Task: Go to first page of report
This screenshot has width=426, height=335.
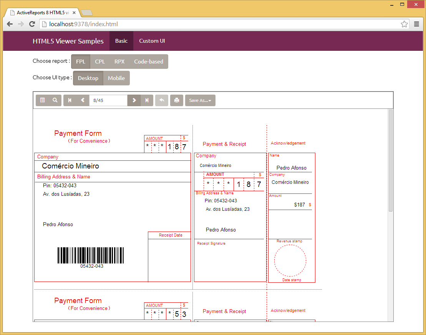Action: pos(70,100)
